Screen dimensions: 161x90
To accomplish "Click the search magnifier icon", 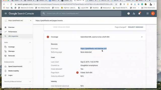I will pyautogui.click(x=44, y=13).
